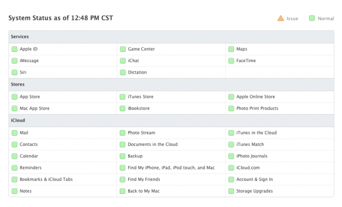Click the iCloud.com label
342x207 pixels.
pyautogui.click(x=248, y=168)
